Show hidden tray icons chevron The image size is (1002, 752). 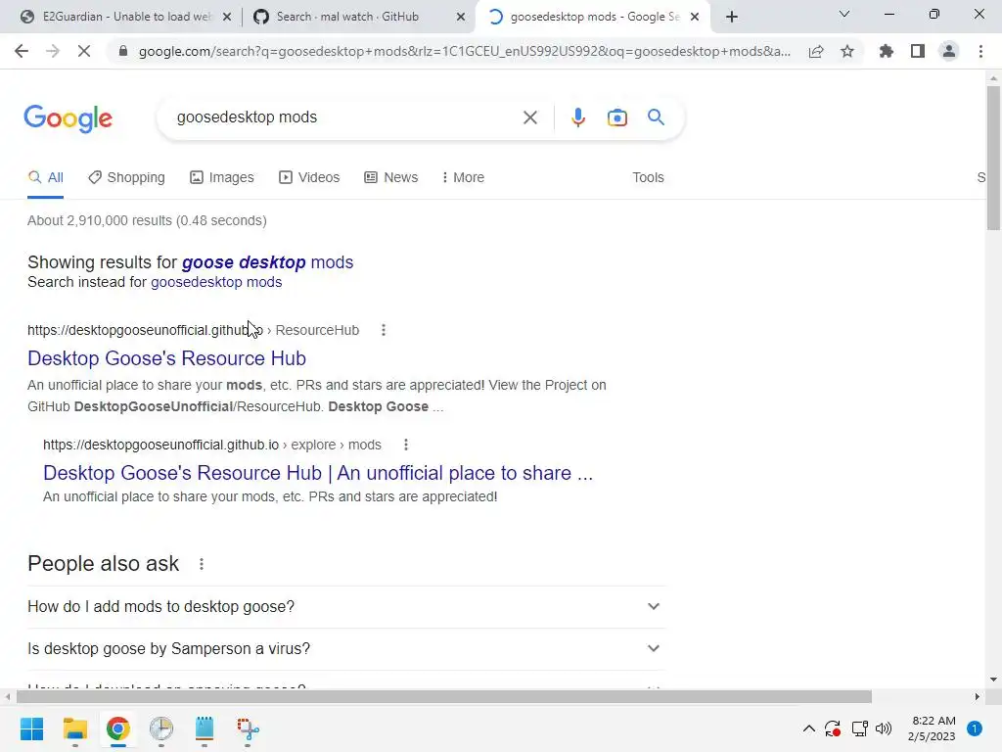(x=808, y=728)
